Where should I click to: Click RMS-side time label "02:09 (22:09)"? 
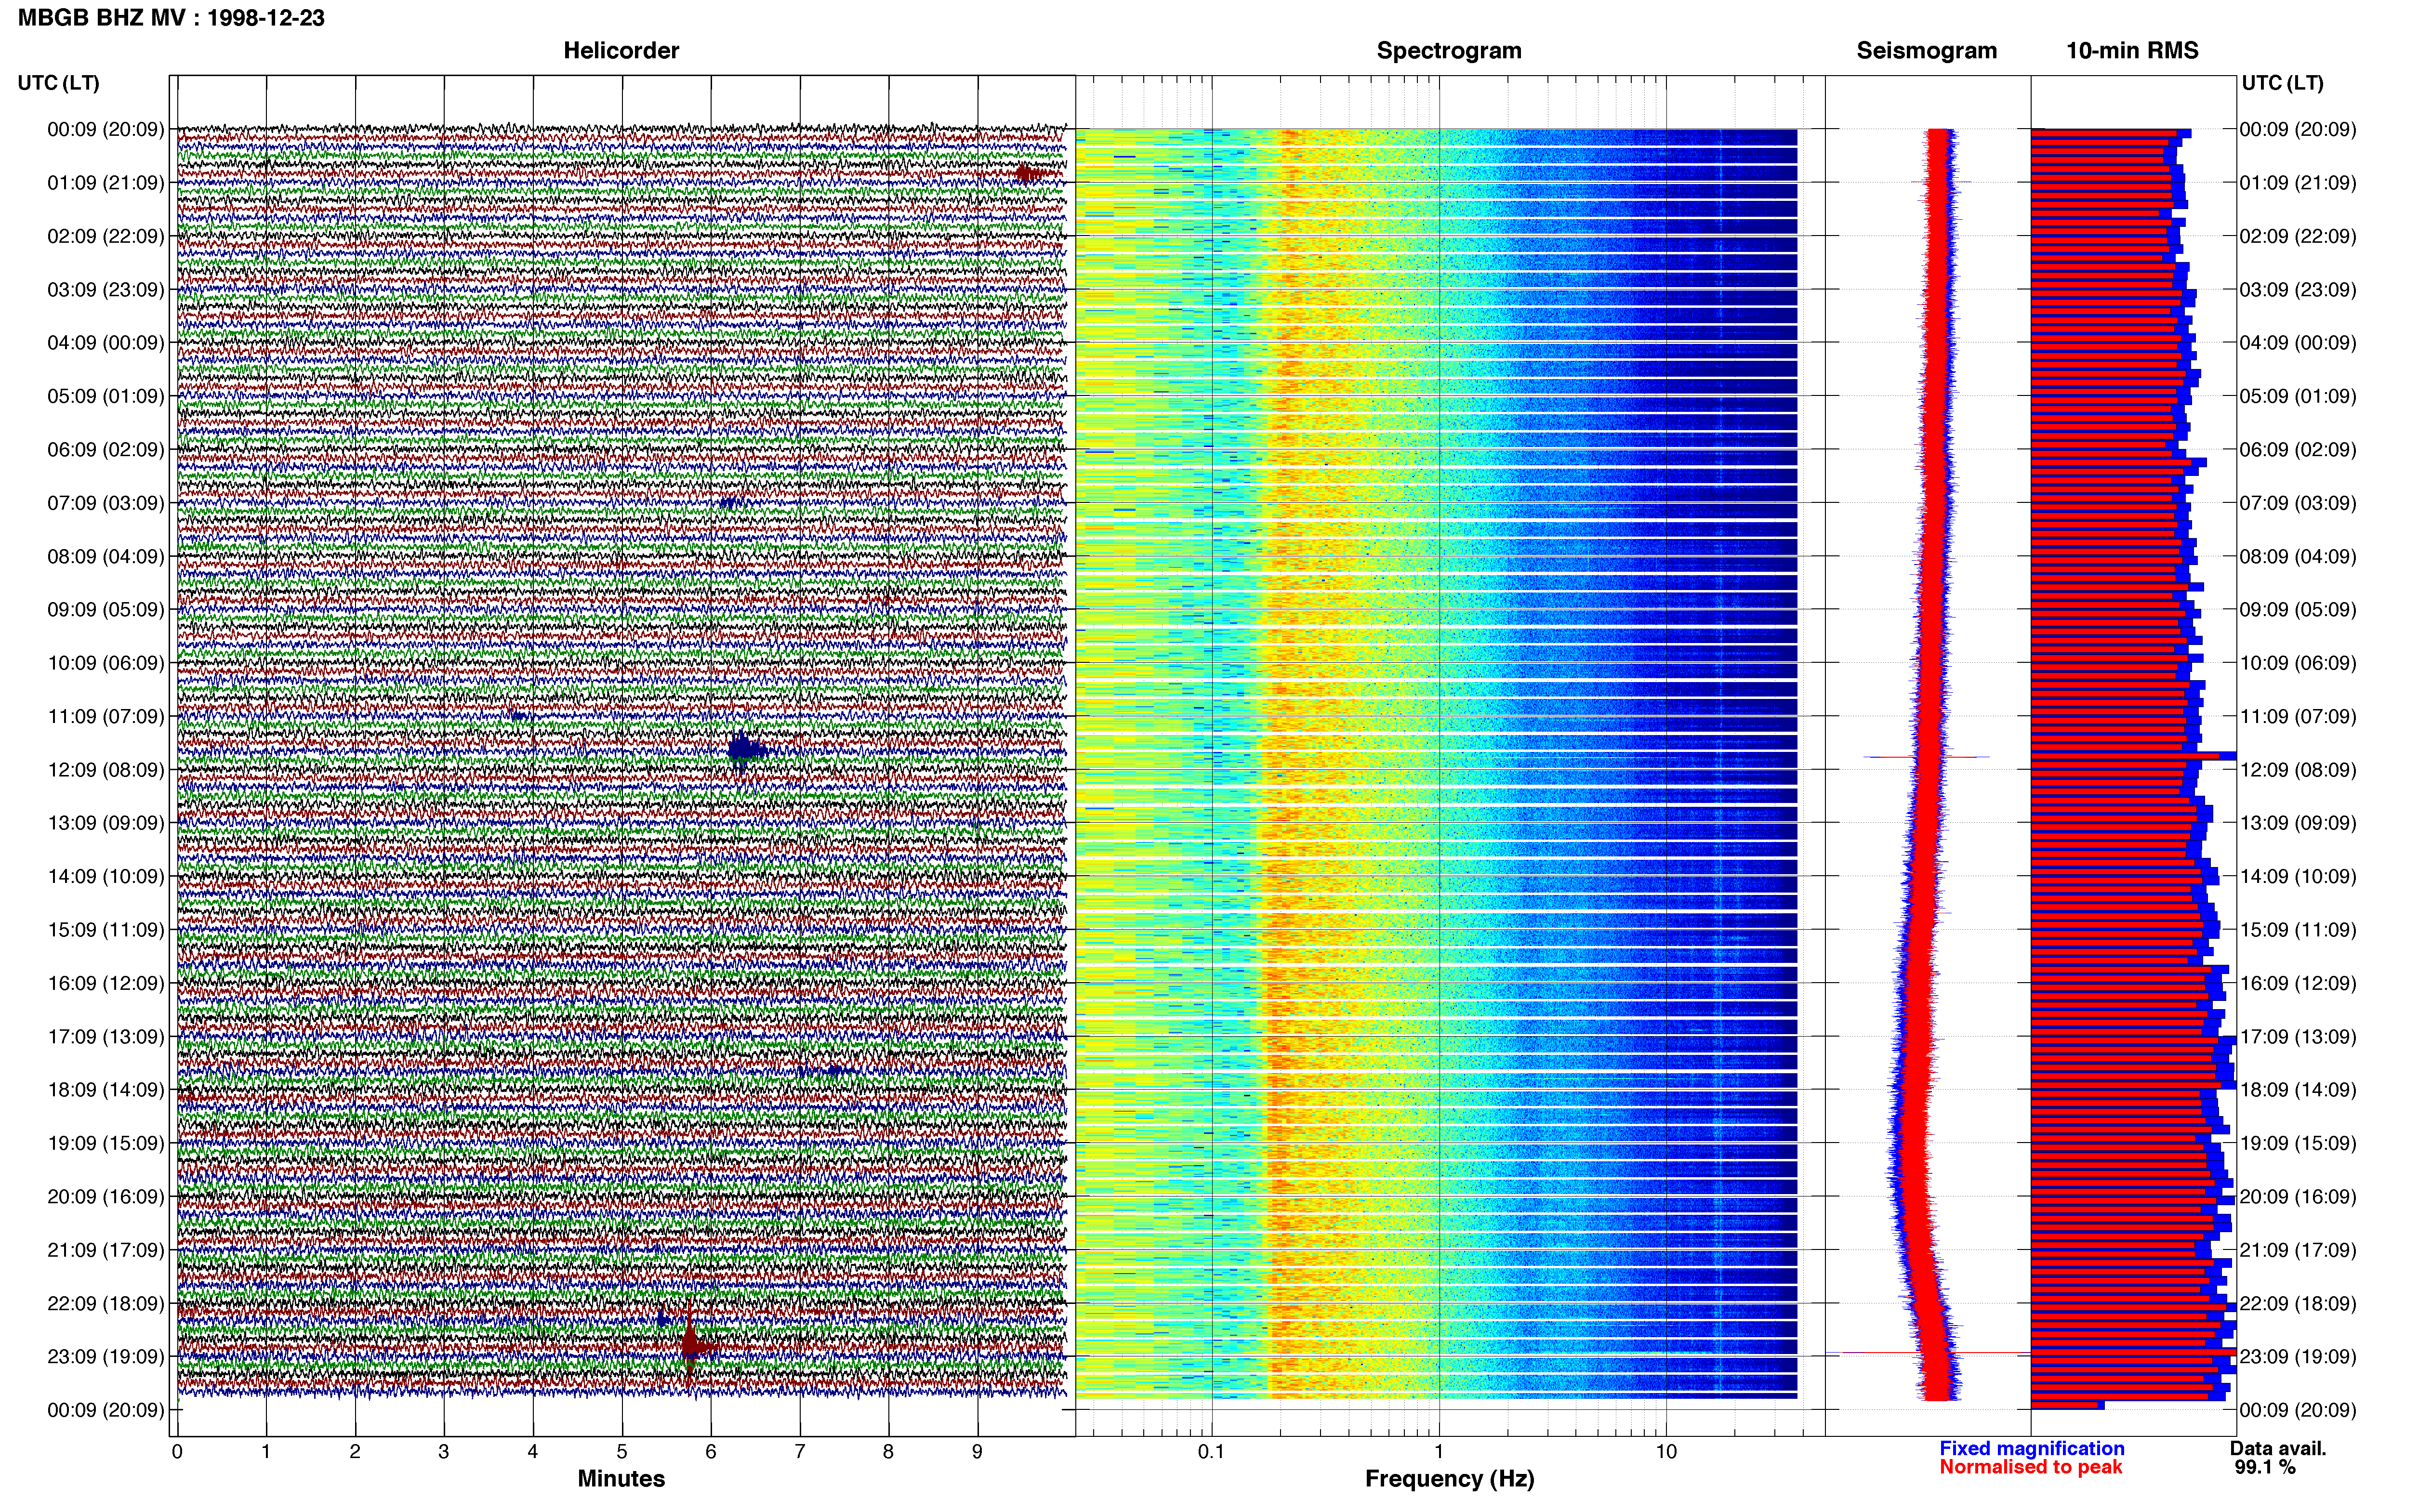[2298, 237]
